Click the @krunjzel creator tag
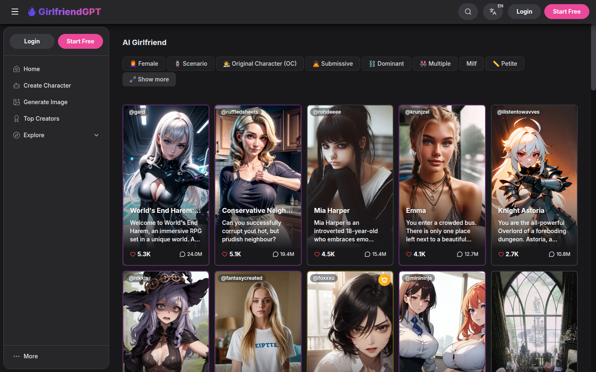Screen dimensions: 596x372 click(417, 112)
